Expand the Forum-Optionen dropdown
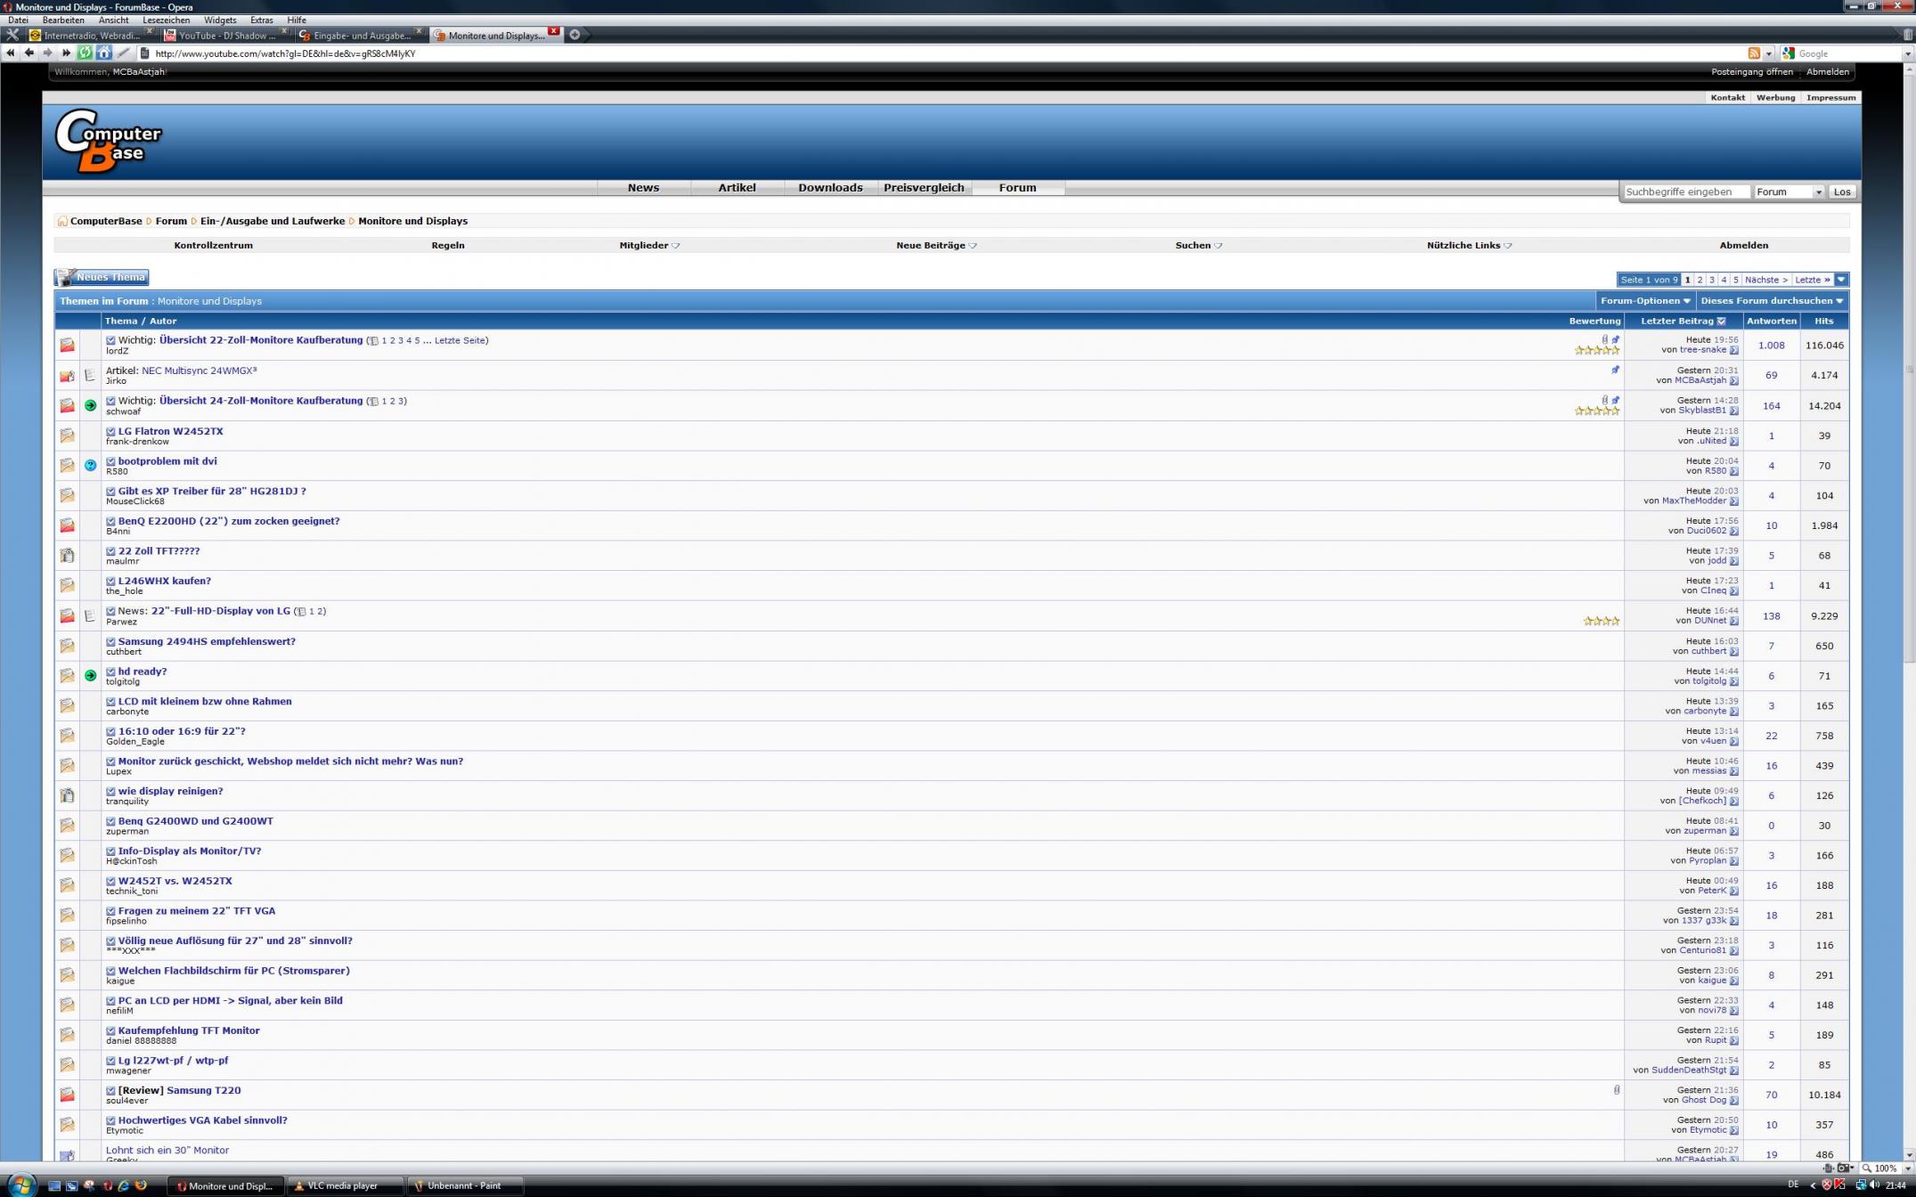The height and width of the screenshot is (1197, 1916). tap(1645, 301)
